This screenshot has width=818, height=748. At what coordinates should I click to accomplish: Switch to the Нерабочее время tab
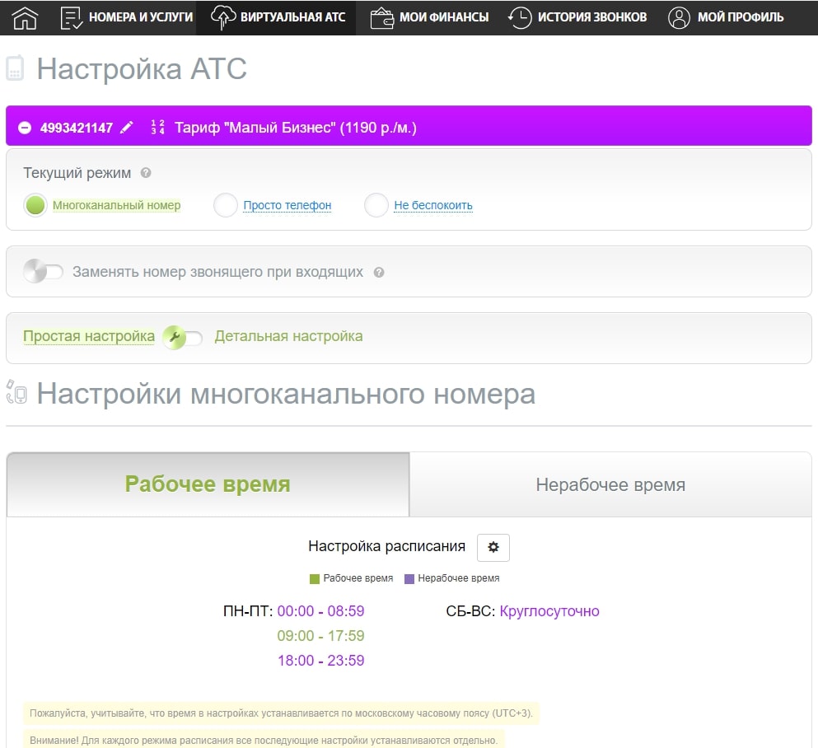(x=610, y=484)
